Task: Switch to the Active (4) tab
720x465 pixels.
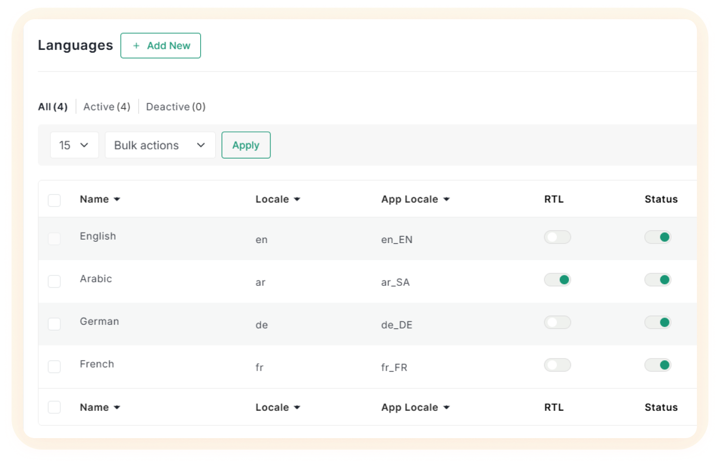Action: tap(107, 107)
